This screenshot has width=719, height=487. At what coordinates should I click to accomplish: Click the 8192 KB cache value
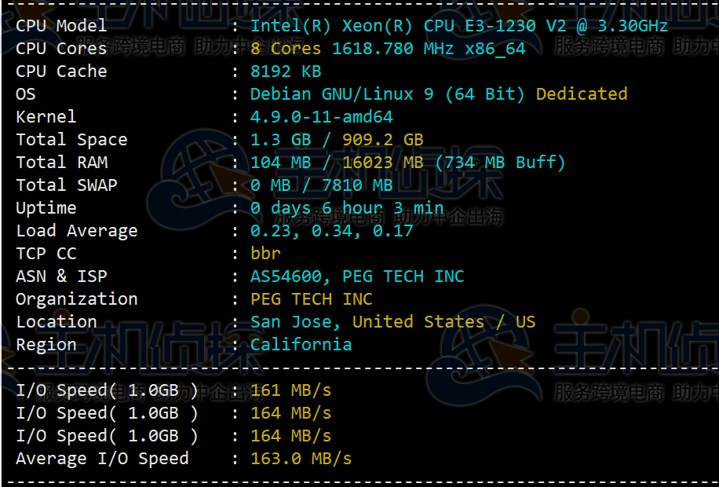click(285, 71)
